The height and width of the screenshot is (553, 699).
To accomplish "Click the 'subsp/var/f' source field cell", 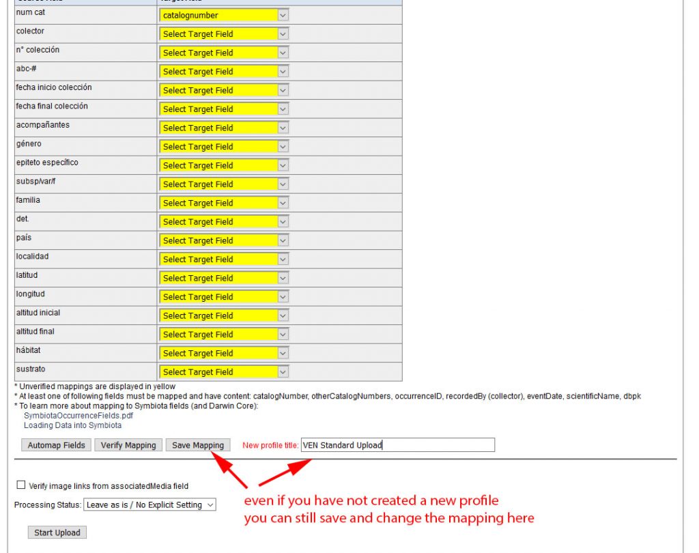I will 85,183.
